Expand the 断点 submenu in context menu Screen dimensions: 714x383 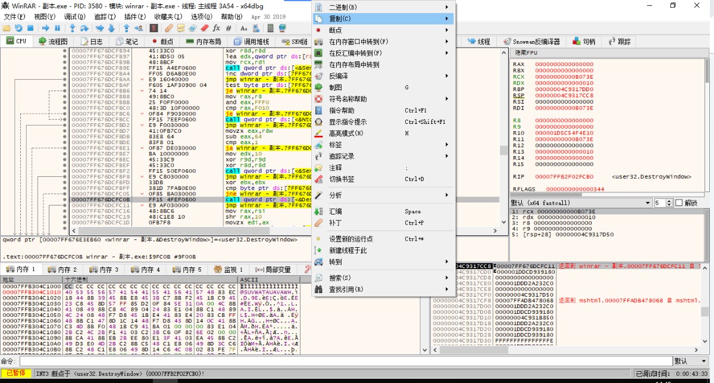(x=384, y=30)
